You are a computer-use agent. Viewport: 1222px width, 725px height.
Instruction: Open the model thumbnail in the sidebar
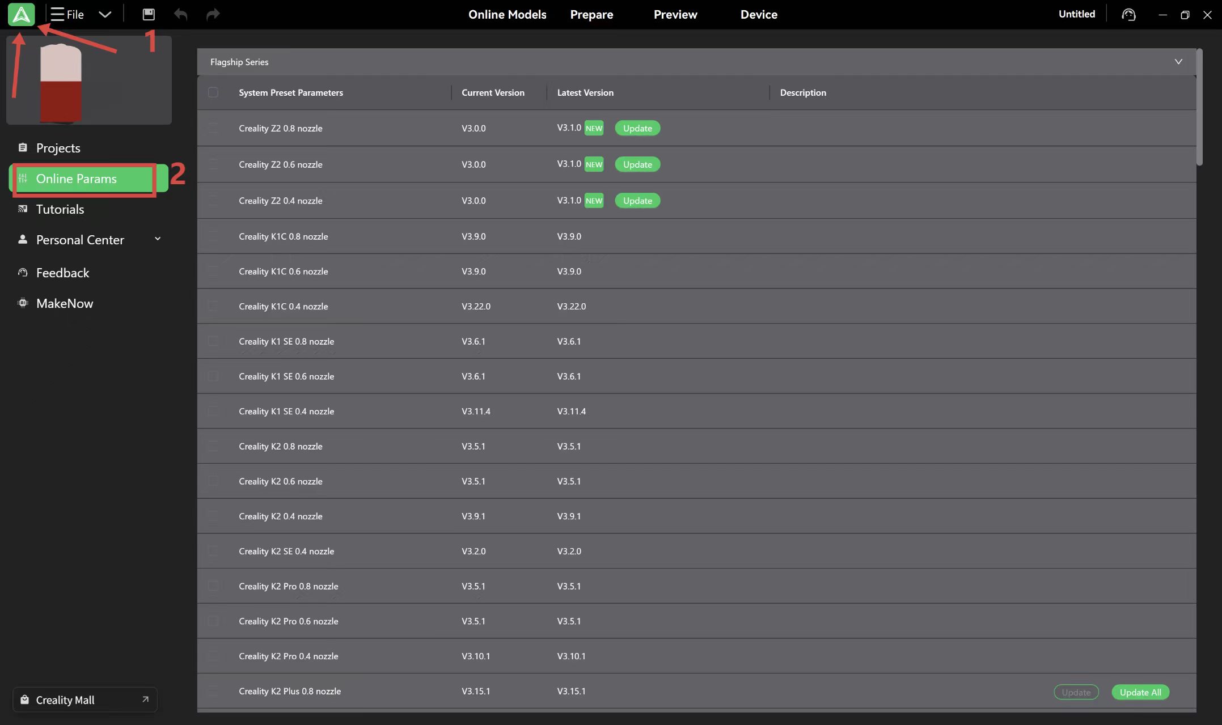pyautogui.click(x=89, y=80)
